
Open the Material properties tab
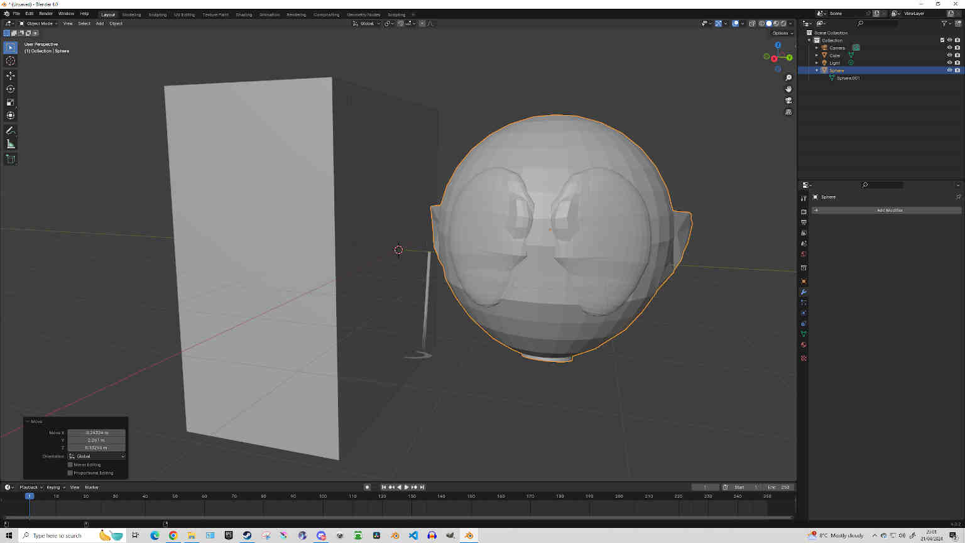point(804,344)
